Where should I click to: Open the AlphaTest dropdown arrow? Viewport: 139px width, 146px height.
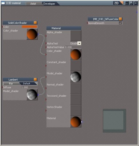[x=79, y=43]
